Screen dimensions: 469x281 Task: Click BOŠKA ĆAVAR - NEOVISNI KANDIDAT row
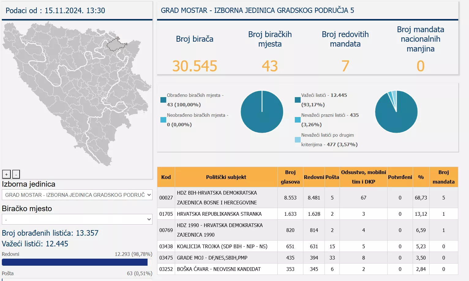(219, 269)
